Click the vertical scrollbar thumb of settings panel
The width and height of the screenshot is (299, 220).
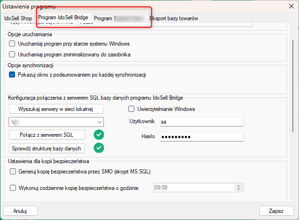(x=293, y=86)
